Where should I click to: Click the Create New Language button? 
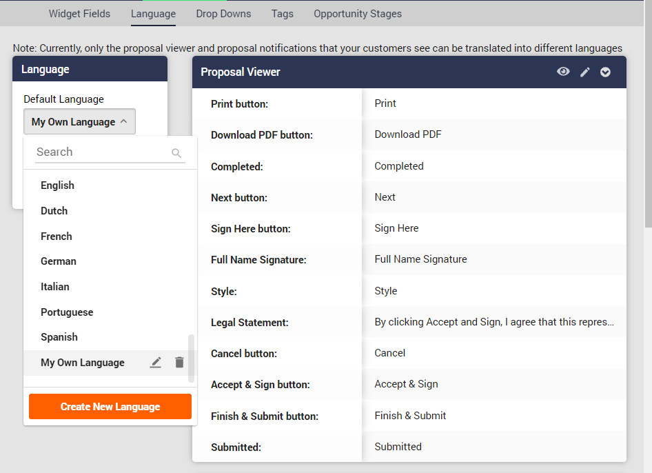coord(110,407)
